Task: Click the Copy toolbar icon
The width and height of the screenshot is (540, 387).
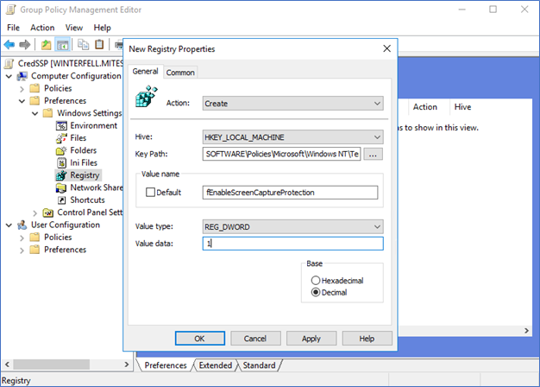Action: coord(83,45)
